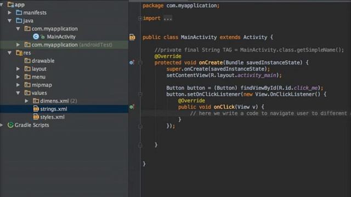Expand the mipmap folder arrow
Image resolution: width=351 pixels, height=197 pixels.
pos(18,85)
